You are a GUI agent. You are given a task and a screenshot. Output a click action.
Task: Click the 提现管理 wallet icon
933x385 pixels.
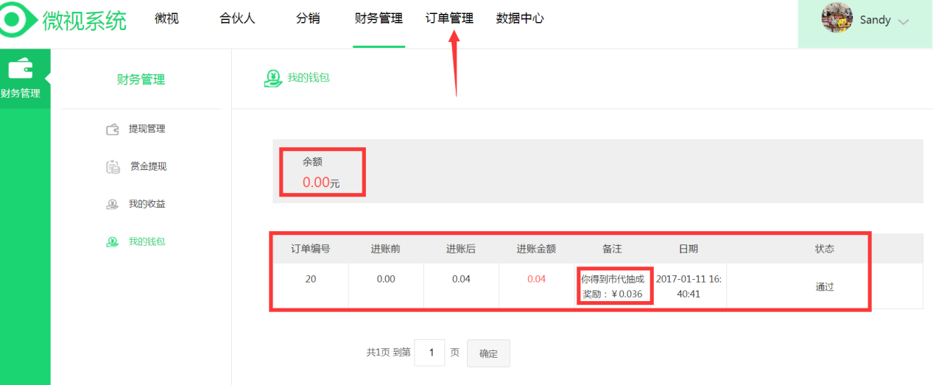pyautogui.click(x=113, y=130)
